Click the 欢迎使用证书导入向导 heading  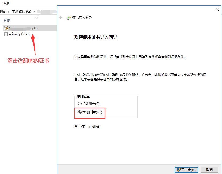(x=96, y=37)
